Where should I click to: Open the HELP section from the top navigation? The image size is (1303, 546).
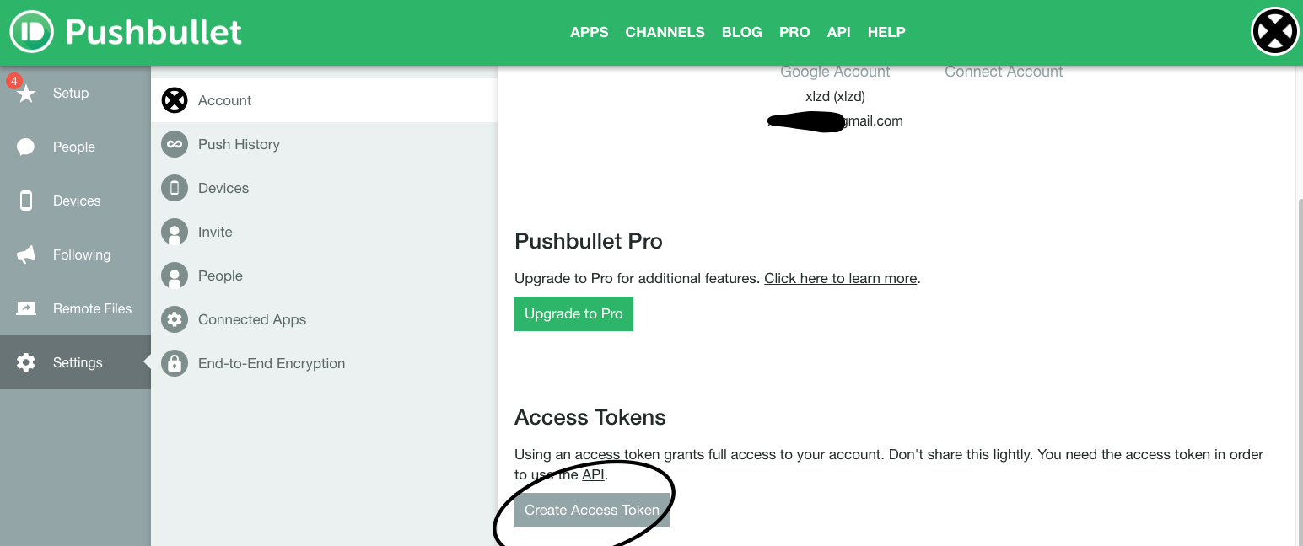[886, 32]
